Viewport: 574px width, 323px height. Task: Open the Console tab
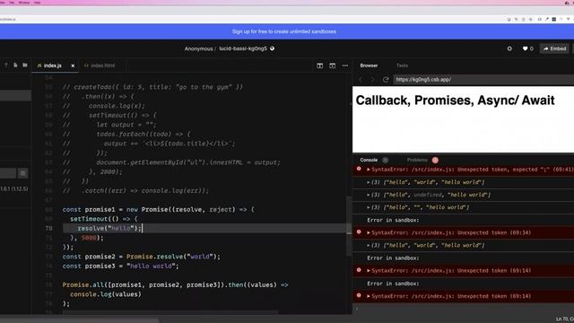(x=369, y=160)
